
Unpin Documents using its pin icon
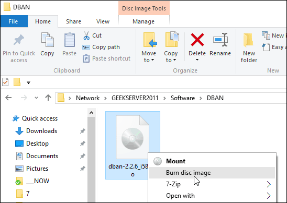coord(83,156)
